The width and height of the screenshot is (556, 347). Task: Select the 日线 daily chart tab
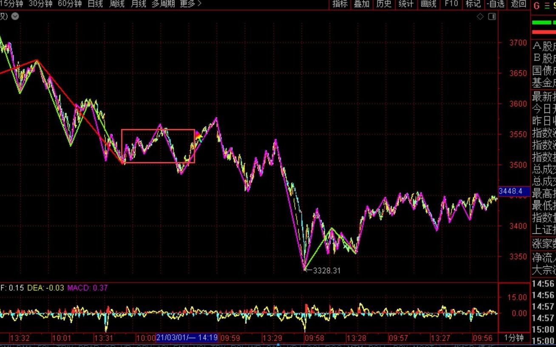[95, 4]
